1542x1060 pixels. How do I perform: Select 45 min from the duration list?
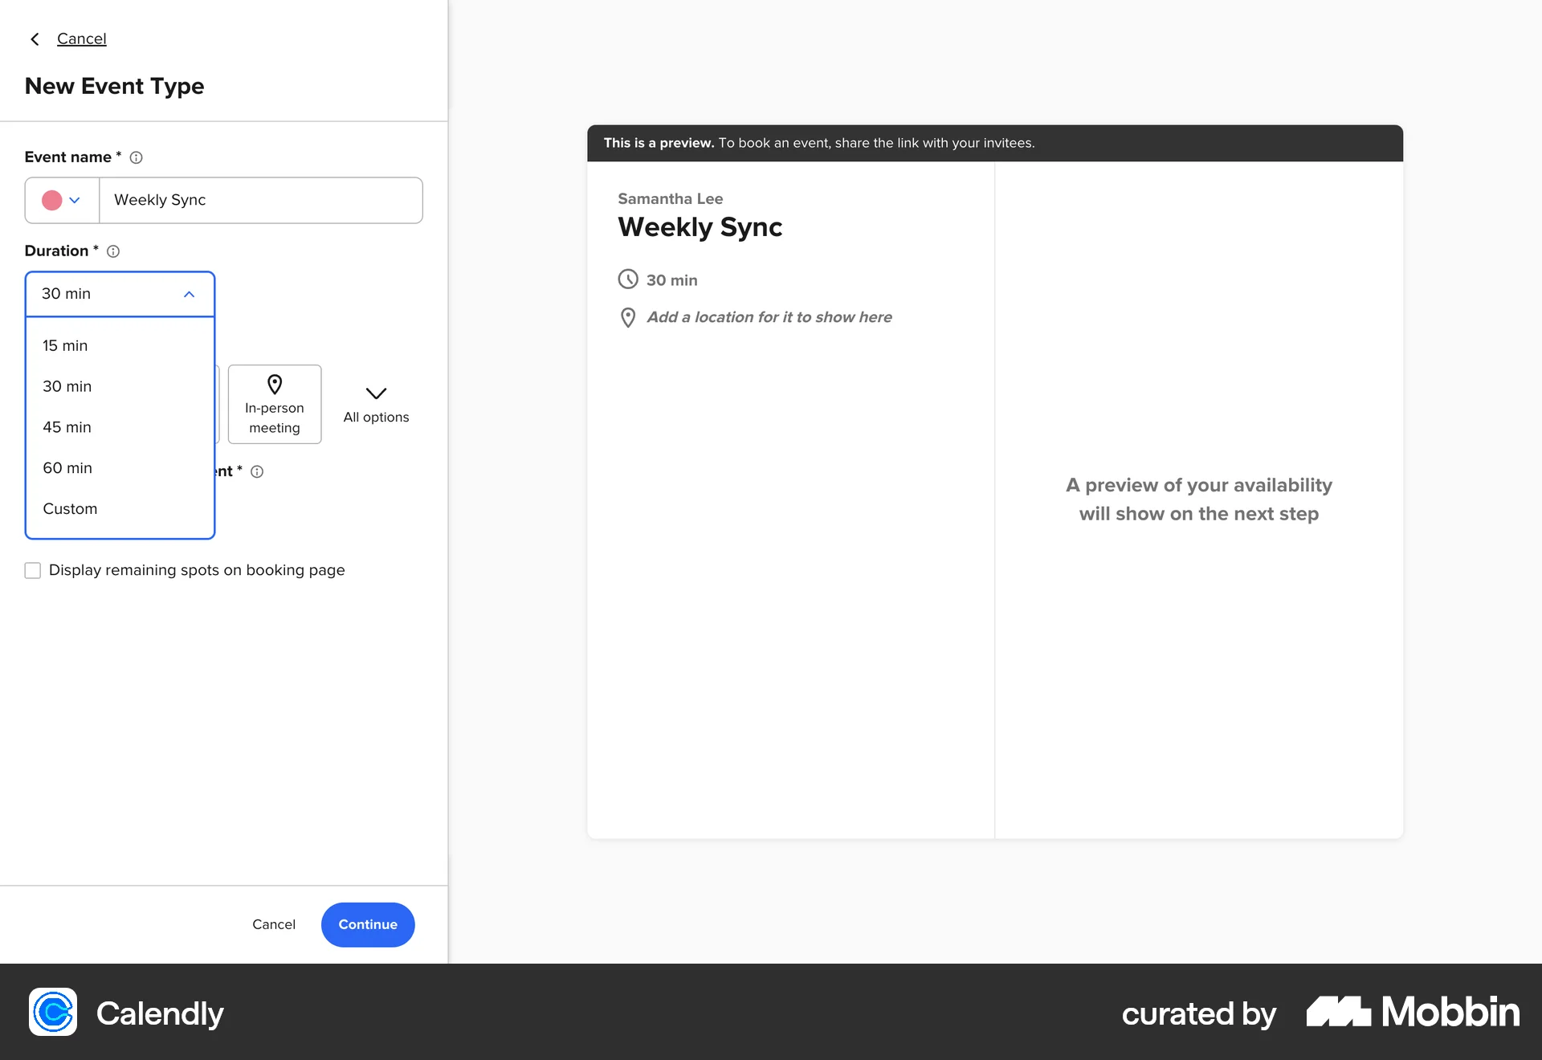[x=67, y=427]
